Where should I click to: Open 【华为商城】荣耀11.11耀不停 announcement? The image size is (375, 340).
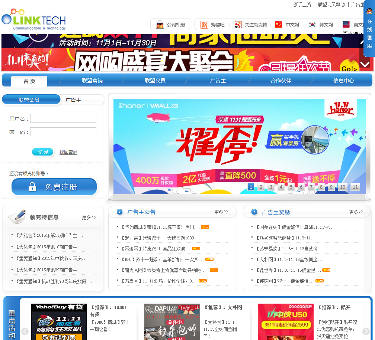tap(160, 227)
